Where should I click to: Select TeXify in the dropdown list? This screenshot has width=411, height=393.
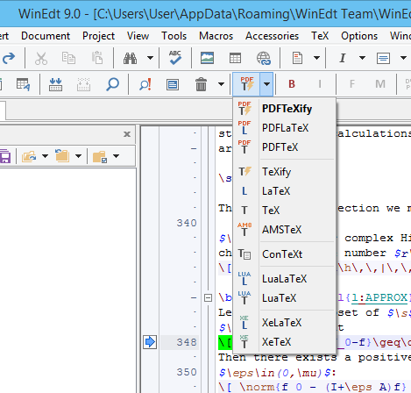click(284, 172)
